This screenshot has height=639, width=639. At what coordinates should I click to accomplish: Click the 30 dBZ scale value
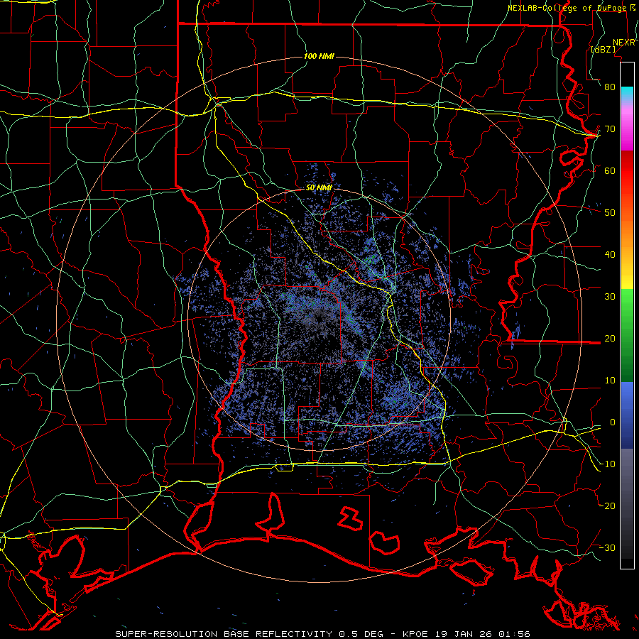(610, 297)
